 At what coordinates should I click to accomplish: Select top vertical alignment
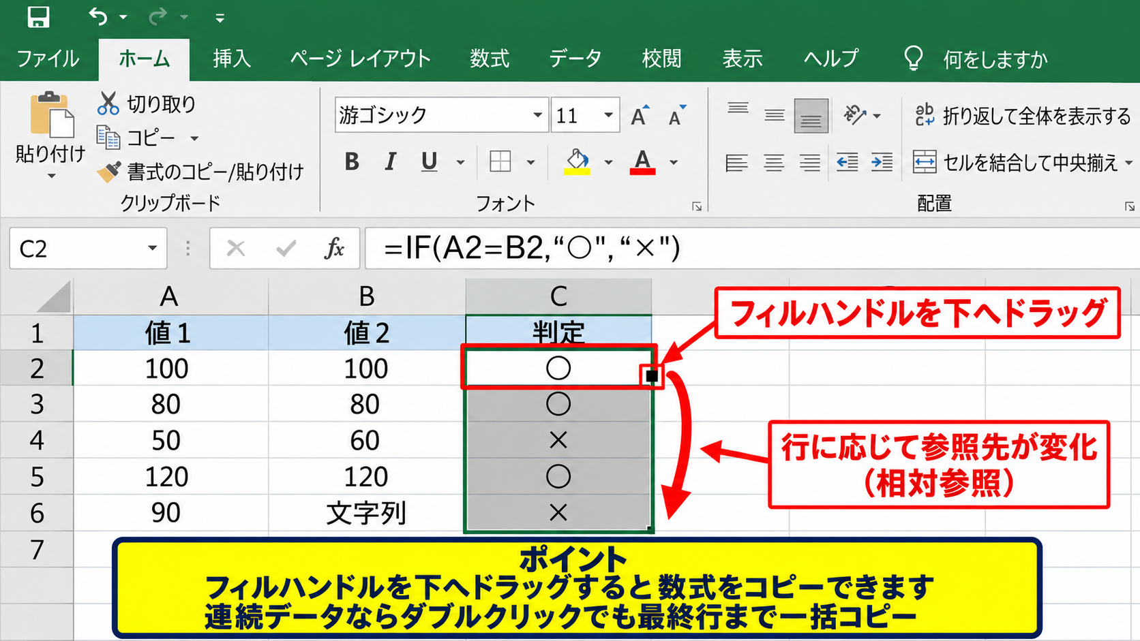coord(738,109)
